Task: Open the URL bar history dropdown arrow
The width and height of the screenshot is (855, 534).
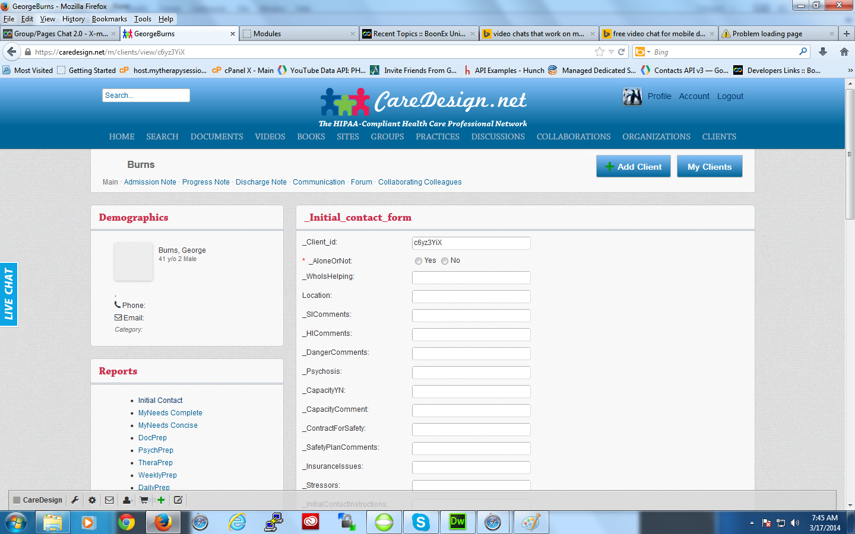Action: [611, 52]
